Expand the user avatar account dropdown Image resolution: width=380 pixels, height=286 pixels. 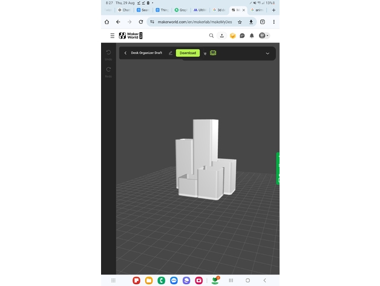coord(264,36)
